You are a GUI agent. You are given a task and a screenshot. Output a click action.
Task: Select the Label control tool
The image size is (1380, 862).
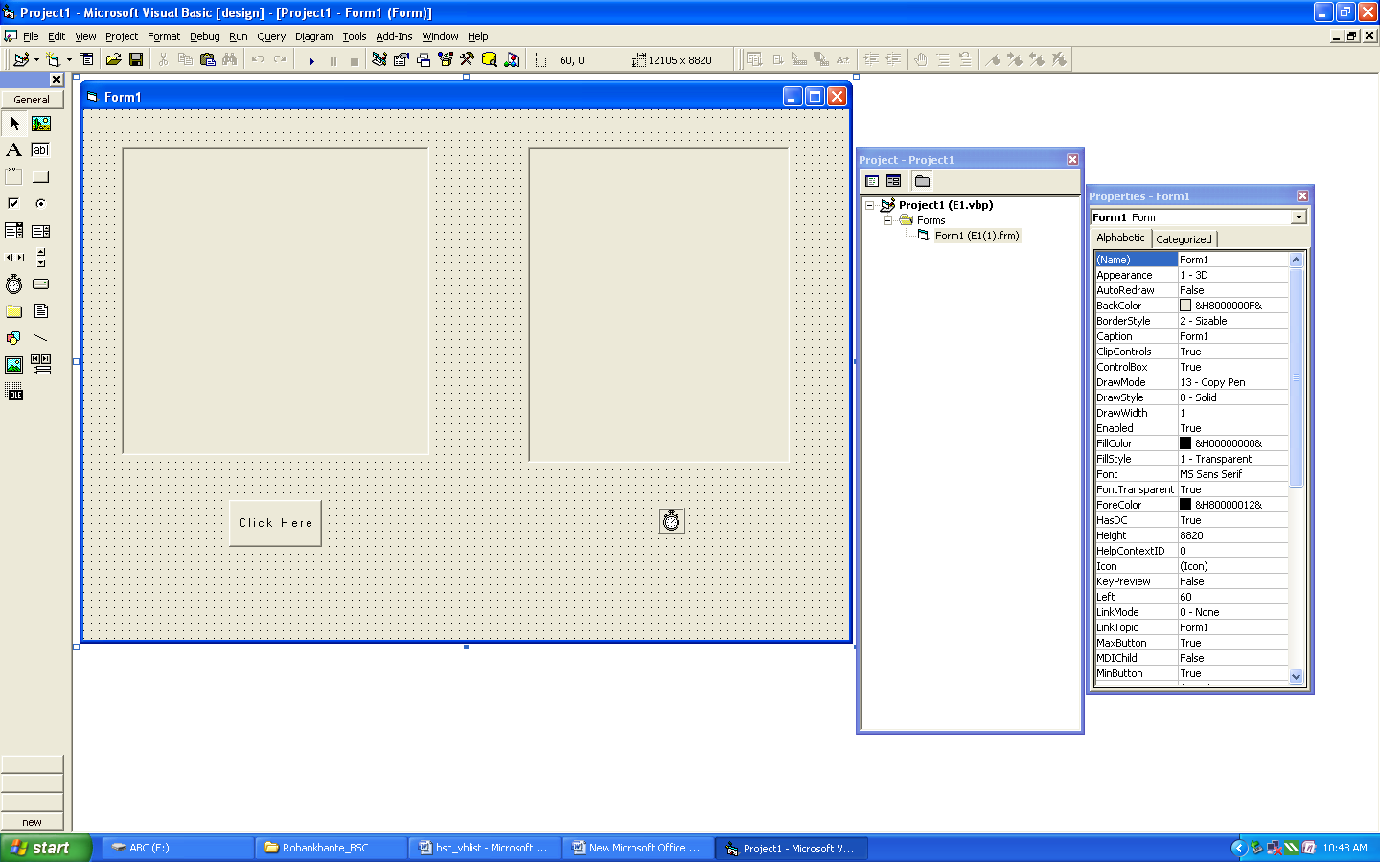14,150
